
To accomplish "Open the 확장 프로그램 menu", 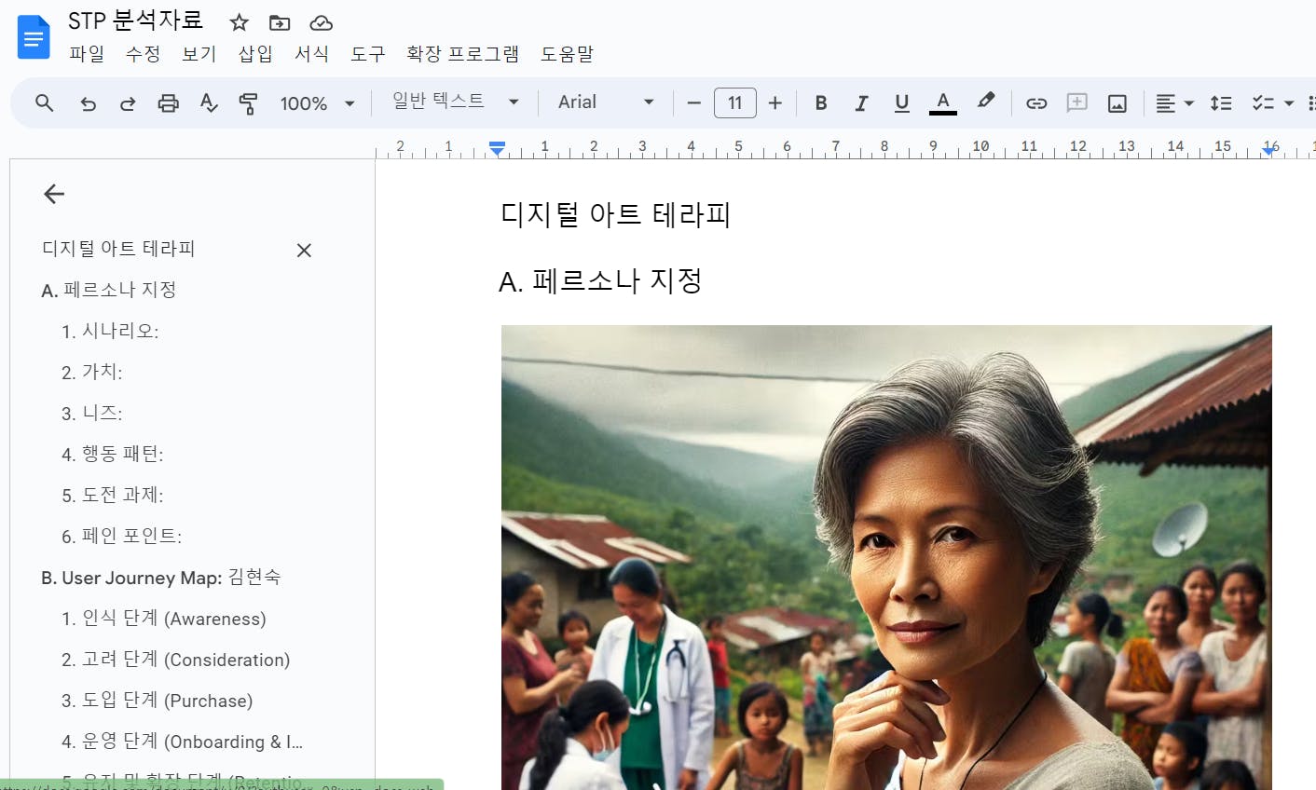I will pos(462,54).
